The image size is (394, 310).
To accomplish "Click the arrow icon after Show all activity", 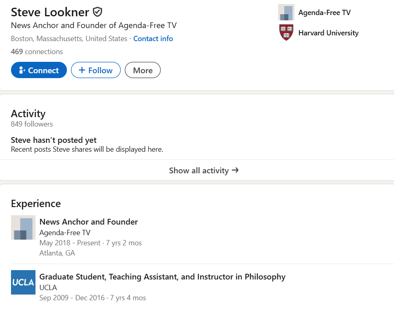I will tap(235, 170).
